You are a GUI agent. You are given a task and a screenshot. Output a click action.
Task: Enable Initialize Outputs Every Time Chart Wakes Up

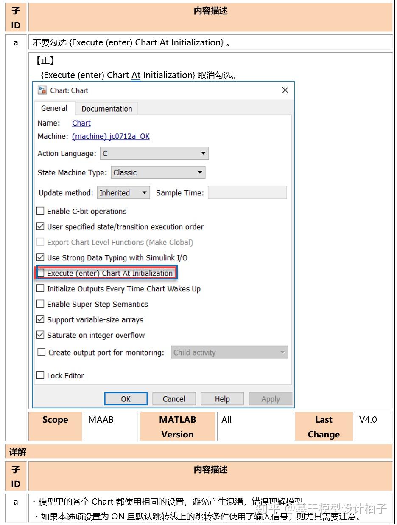click(40, 288)
